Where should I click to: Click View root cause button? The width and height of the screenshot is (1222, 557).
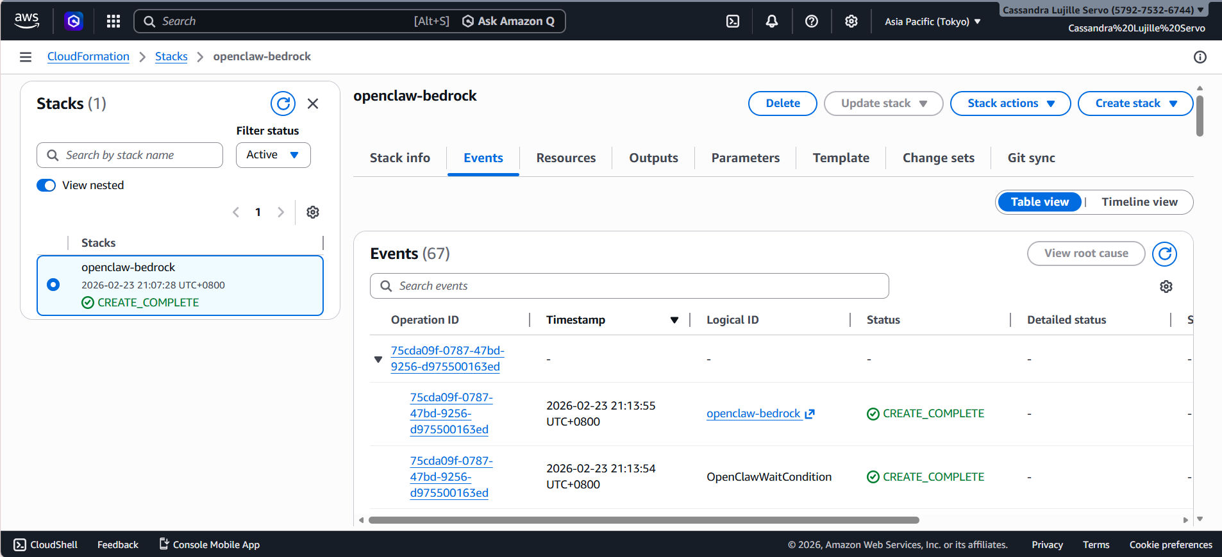pos(1086,253)
